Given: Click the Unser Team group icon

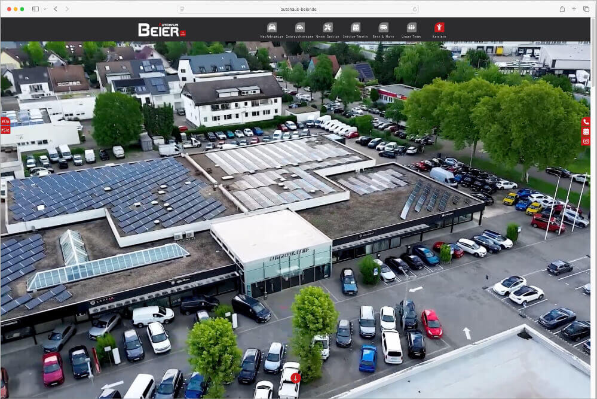Looking at the screenshot, I should pos(411,26).
